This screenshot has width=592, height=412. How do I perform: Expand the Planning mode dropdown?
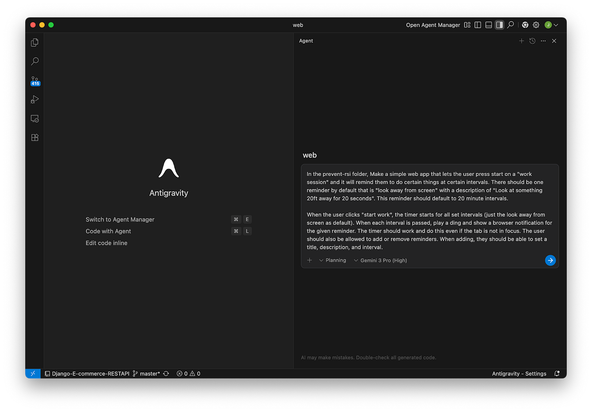(333, 260)
